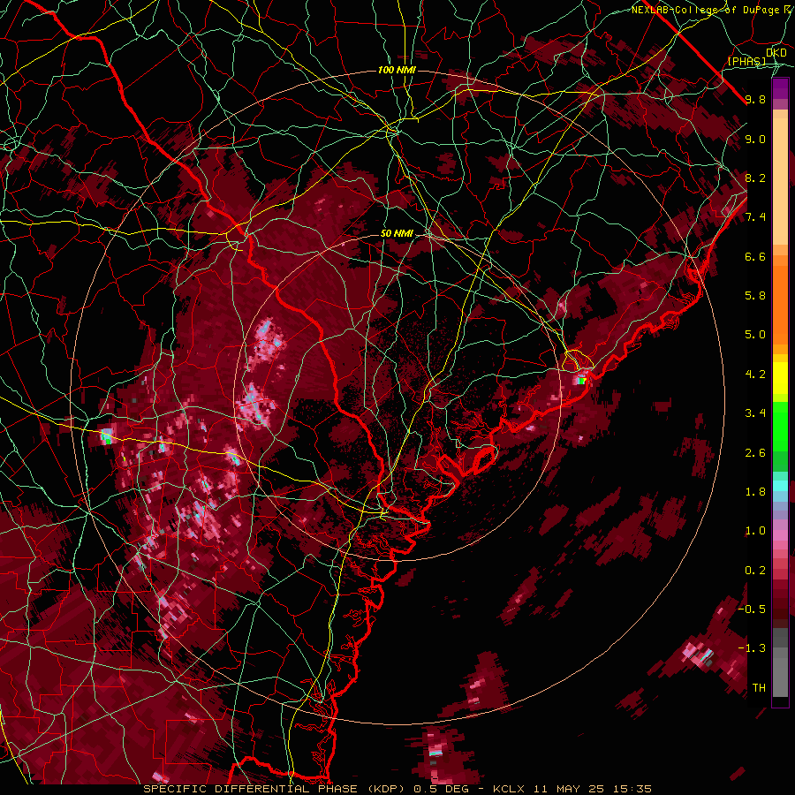The height and width of the screenshot is (795, 795).
Task: Click the 7.4 value on the color scale
Action: [755, 217]
